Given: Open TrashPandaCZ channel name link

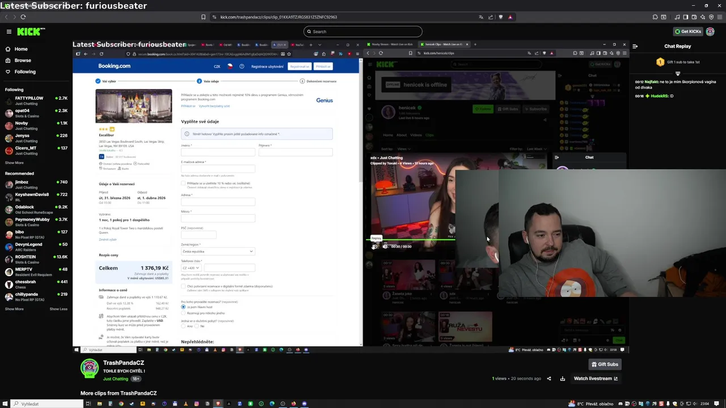Looking at the screenshot, I should tap(124, 363).
